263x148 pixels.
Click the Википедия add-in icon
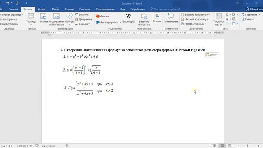[x=129, y=18]
